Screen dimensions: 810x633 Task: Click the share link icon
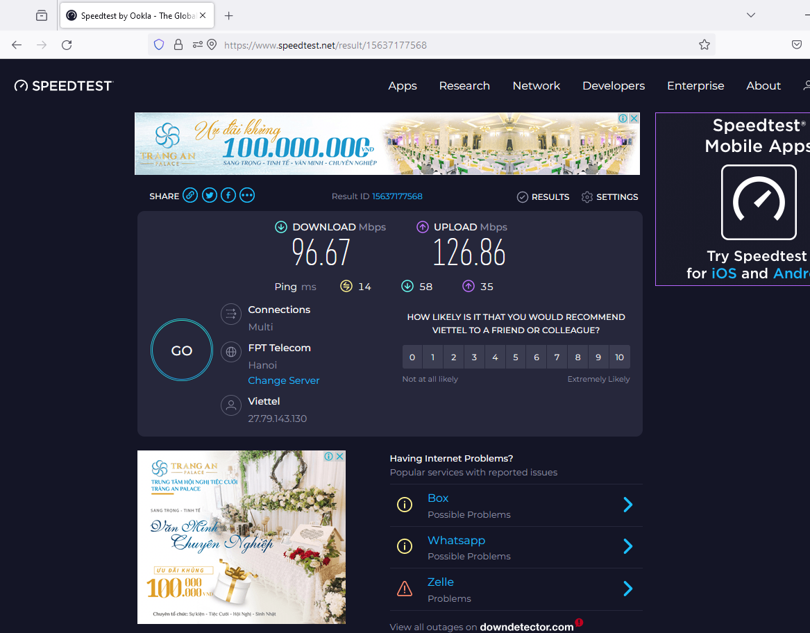pos(190,196)
